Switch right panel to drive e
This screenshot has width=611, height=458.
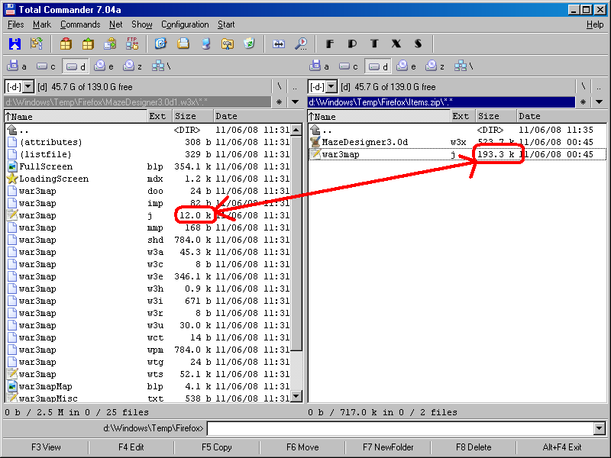pos(406,66)
